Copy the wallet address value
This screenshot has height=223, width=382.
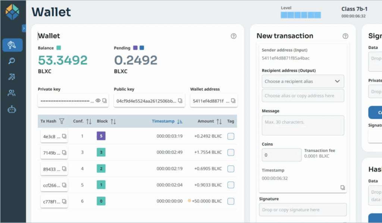pyautogui.click(x=233, y=101)
